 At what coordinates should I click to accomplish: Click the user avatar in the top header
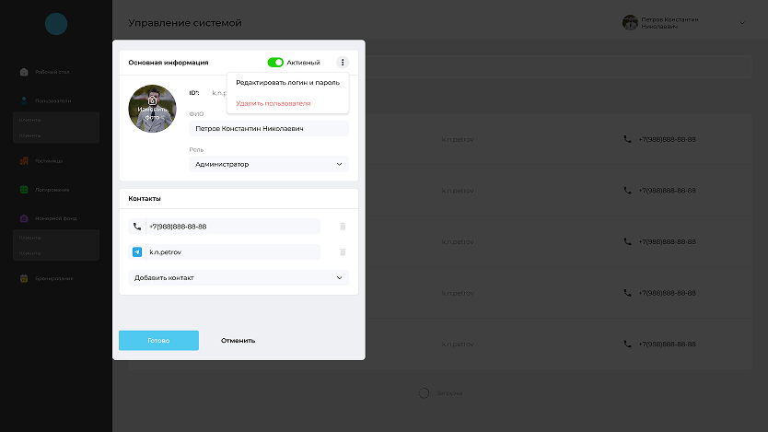click(x=630, y=22)
